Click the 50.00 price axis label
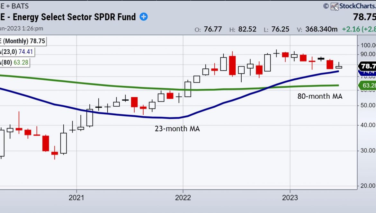Image resolution: width=376 pixels, height=213 pixels. [x=368, y=105]
